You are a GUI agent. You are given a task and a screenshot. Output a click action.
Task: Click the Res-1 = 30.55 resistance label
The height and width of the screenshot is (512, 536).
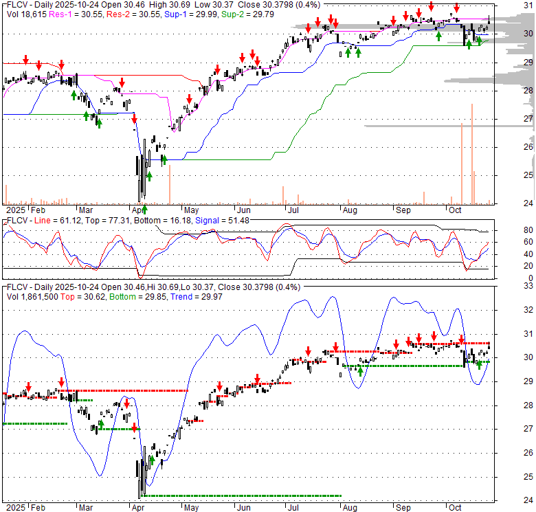click(74, 13)
